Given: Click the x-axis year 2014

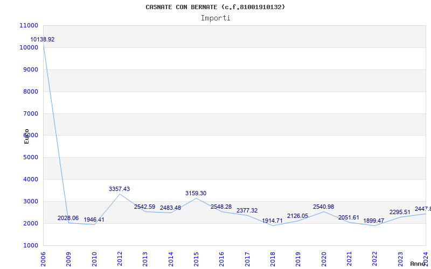Looking at the screenshot, I should point(171,259).
